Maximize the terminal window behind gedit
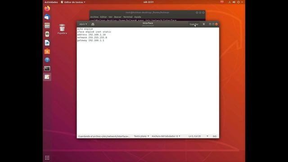Image resolution: width=288 pixels, height=162 pixels. click(x=200, y=13)
